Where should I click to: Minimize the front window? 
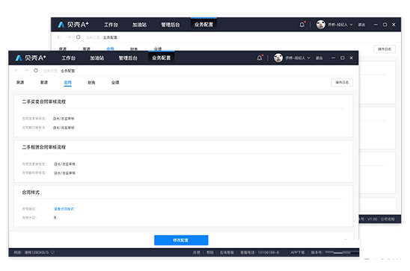pos(333,58)
